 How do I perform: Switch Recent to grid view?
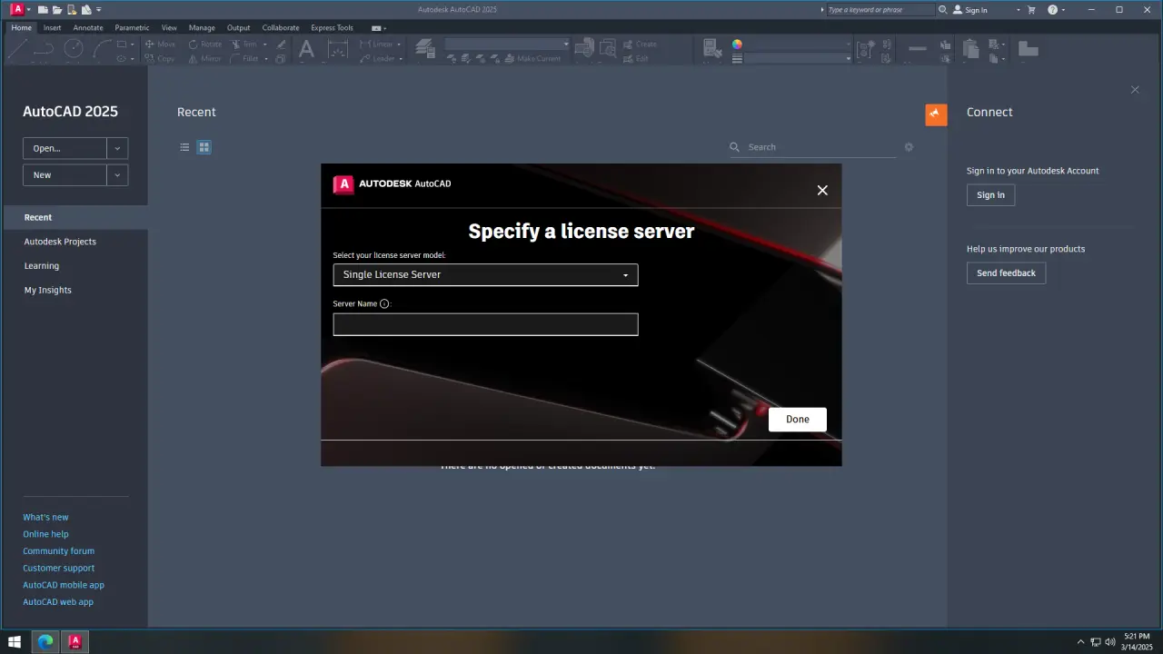(x=204, y=147)
